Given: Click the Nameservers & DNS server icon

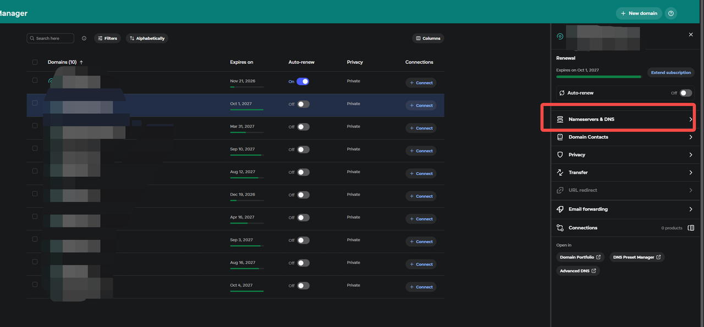Looking at the screenshot, I should coord(560,119).
